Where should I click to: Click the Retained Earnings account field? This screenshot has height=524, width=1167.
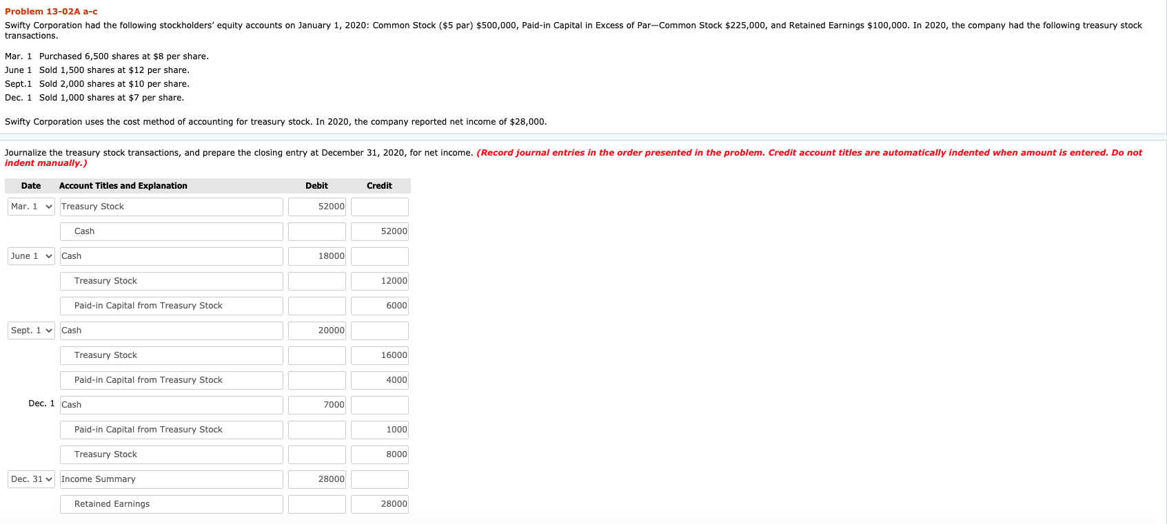click(172, 504)
